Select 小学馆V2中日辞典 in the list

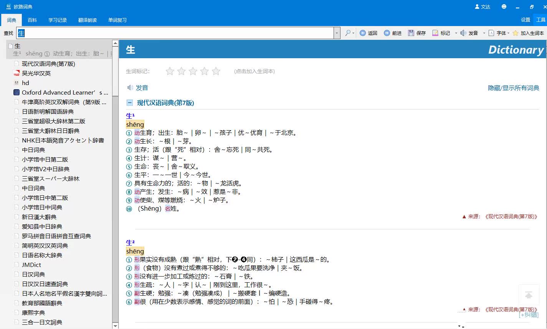click(x=46, y=169)
